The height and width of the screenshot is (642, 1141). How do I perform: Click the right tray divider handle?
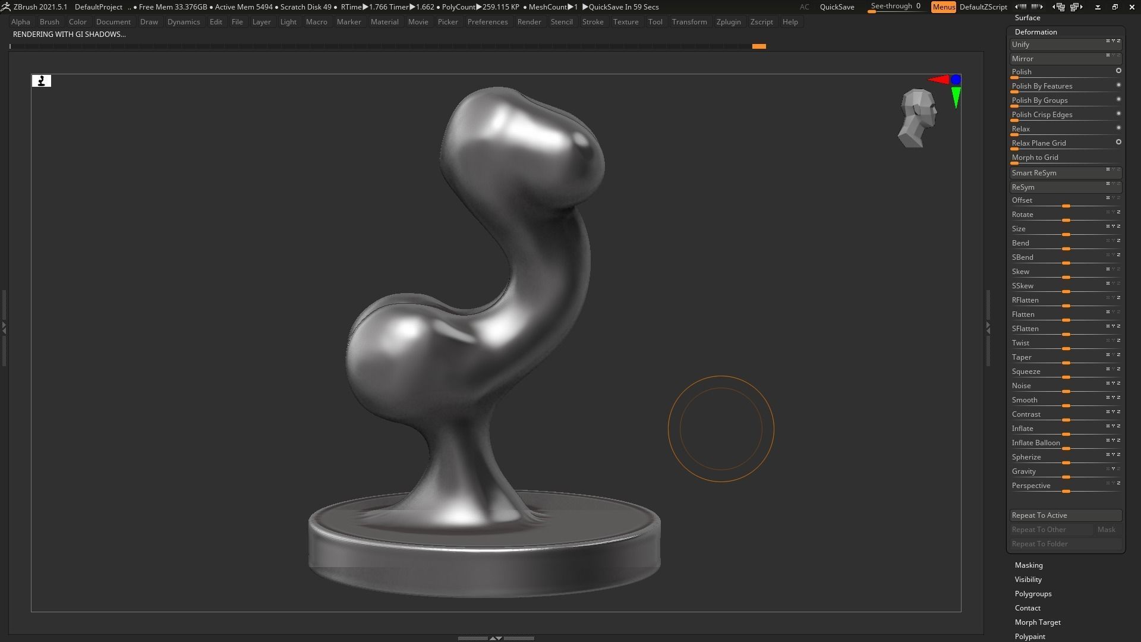tap(988, 328)
